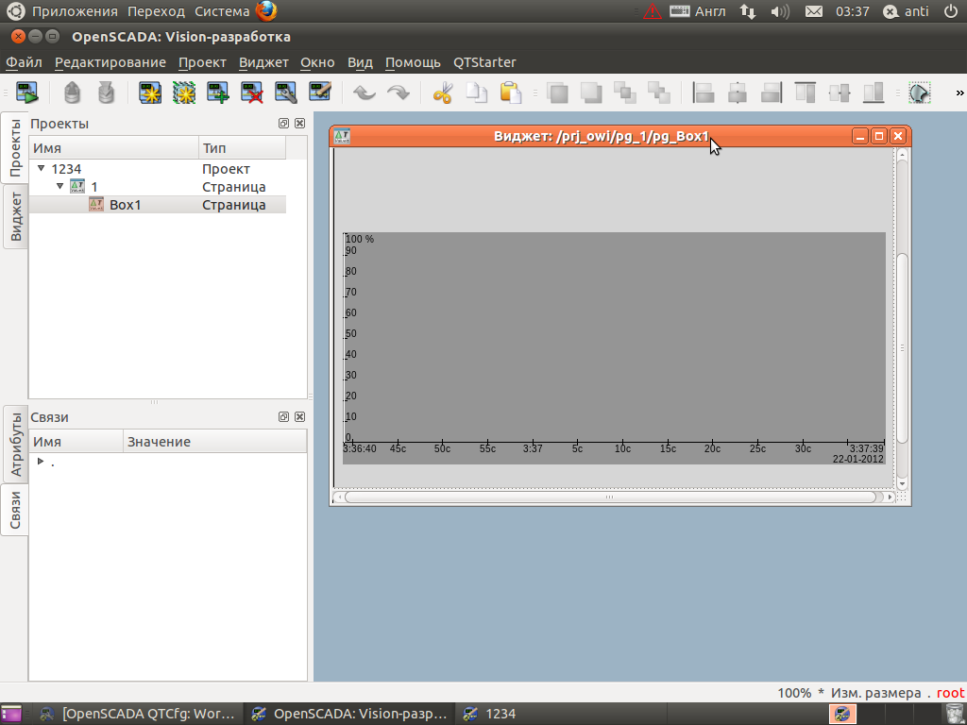Click the delete item icon with red X
The width and height of the screenshot is (967, 725).
[252, 93]
